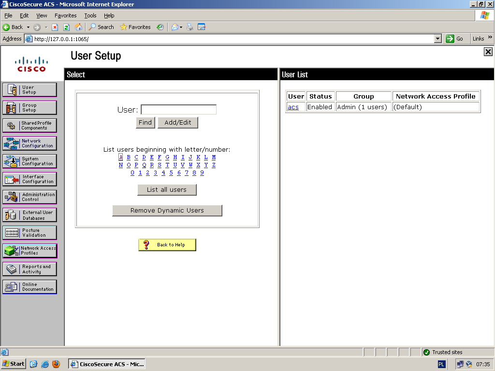Viewport: 495px width, 371px height.
Task: List users beginning with number 9
Action: coord(202,172)
